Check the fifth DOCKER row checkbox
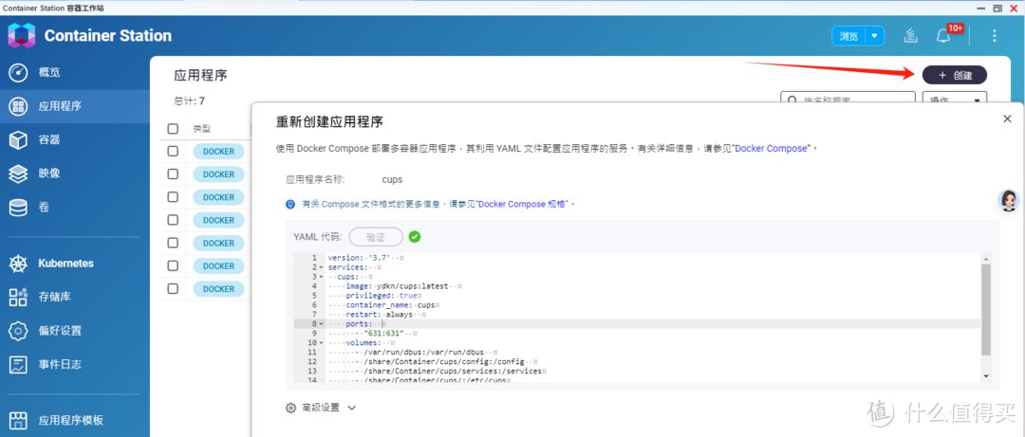Image resolution: width=1025 pixels, height=437 pixels. [x=173, y=243]
